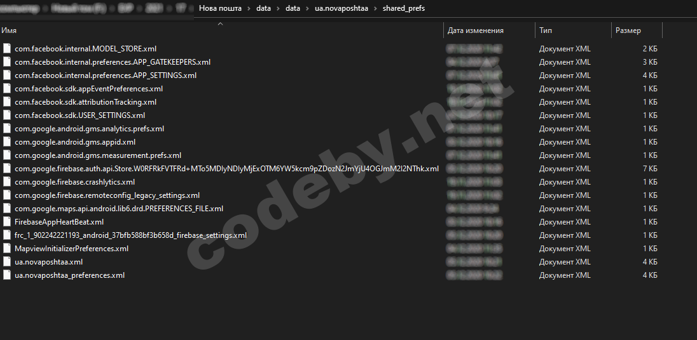
Task: Select frc_1_902242221193 firebase_settings.xml name
Action: pos(130,235)
